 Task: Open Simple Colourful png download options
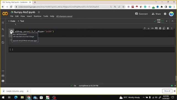28,91
